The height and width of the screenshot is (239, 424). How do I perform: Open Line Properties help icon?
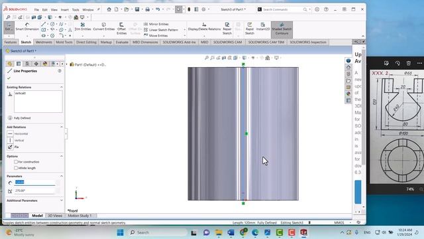60,71
